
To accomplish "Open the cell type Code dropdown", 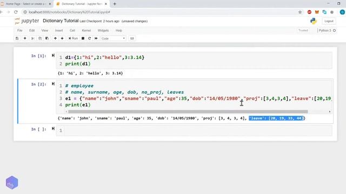I will click(113, 38).
